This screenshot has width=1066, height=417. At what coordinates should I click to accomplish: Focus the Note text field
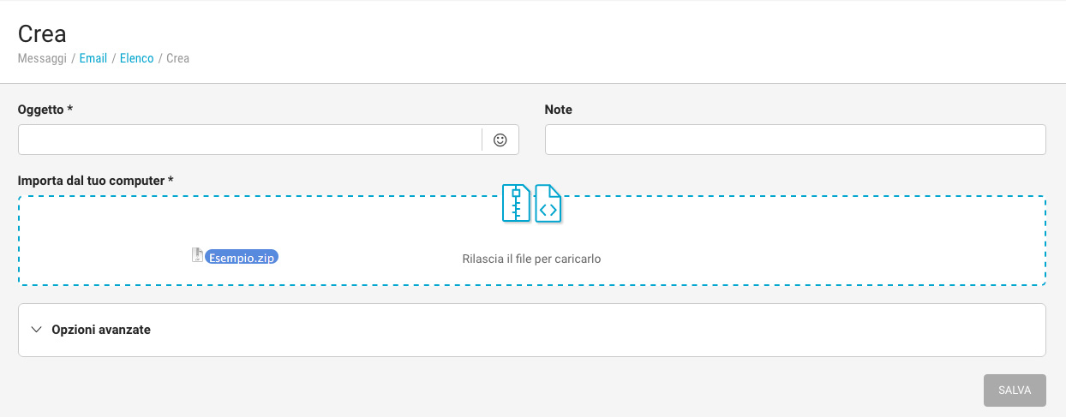pyautogui.click(x=794, y=140)
